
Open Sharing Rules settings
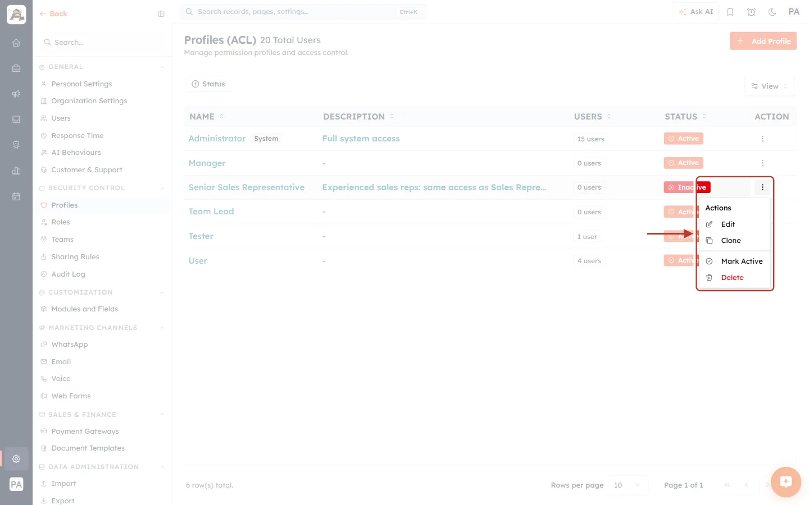point(75,257)
